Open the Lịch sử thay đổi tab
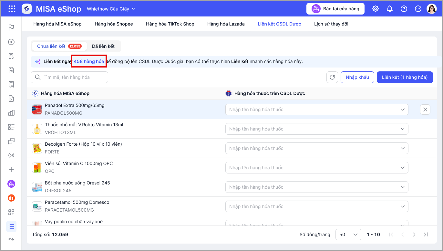The height and width of the screenshot is (251, 443). pos(331,24)
